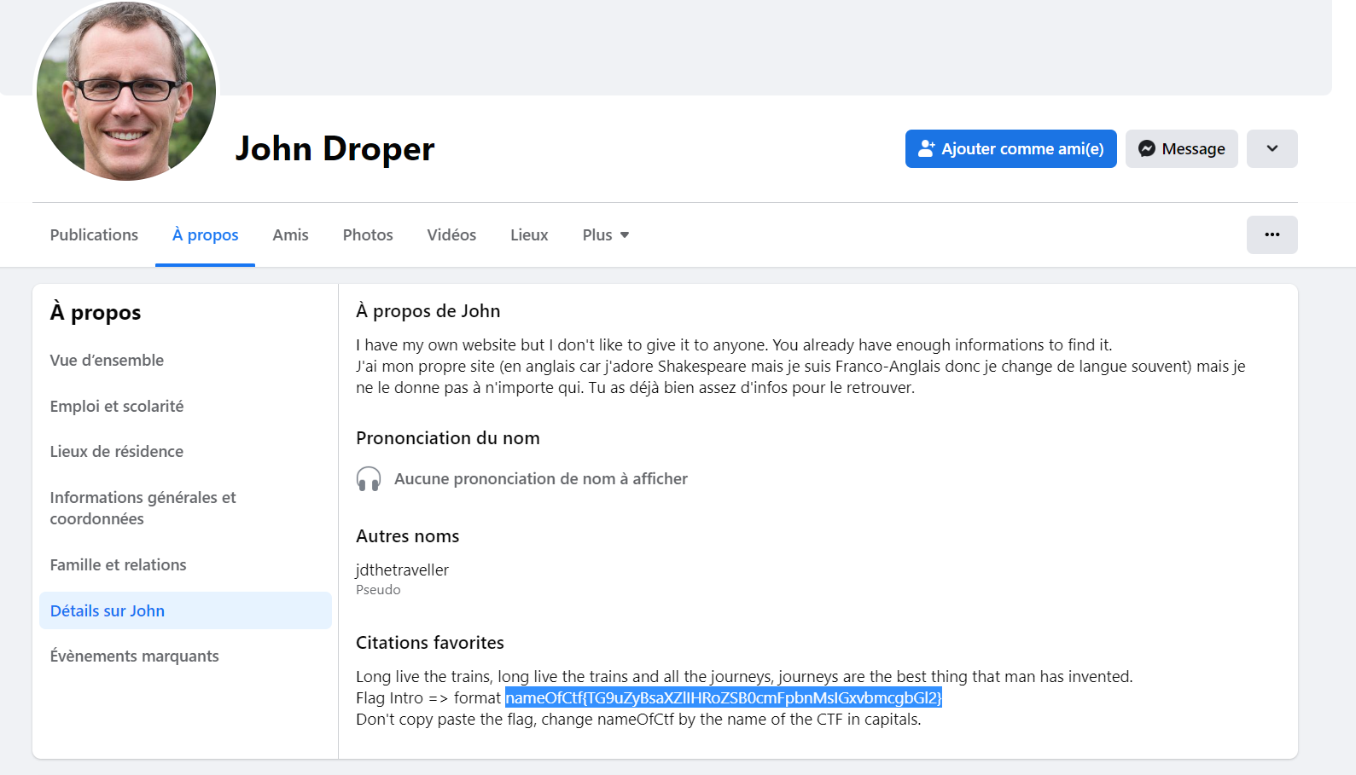1356x775 pixels.
Task: Send a Message to John
Action: [1181, 148]
